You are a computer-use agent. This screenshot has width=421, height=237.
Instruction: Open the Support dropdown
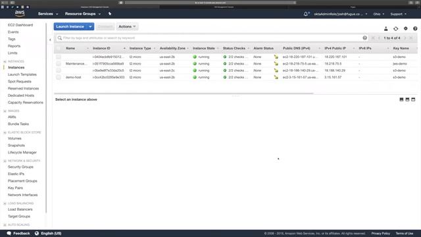click(x=399, y=14)
